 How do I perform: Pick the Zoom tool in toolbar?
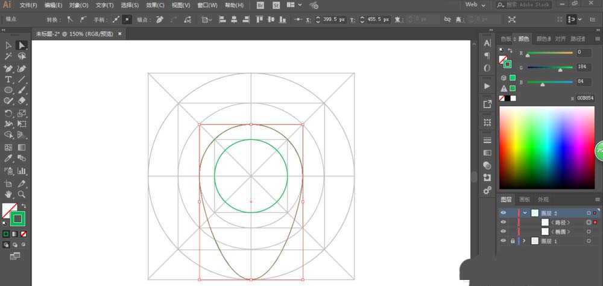click(x=22, y=194)
